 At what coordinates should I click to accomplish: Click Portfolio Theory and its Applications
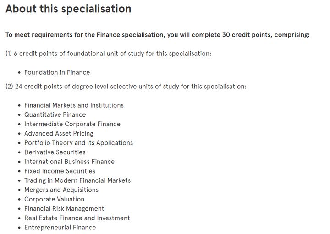(x=78, y=143)
